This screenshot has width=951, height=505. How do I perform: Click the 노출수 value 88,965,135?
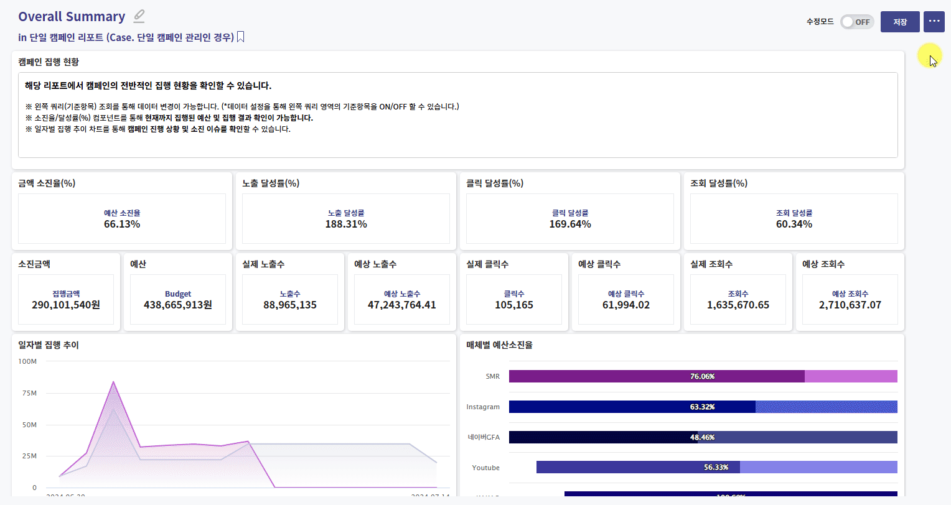pyautogui.click(x=290, y=305)
